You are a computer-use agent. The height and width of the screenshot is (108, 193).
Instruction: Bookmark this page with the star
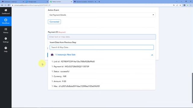click(x=180, y=5)
